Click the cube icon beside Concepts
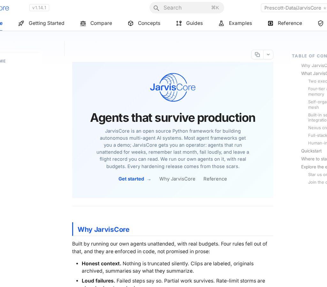This screenshot has height=287, width=327. [x=131, y=23]
